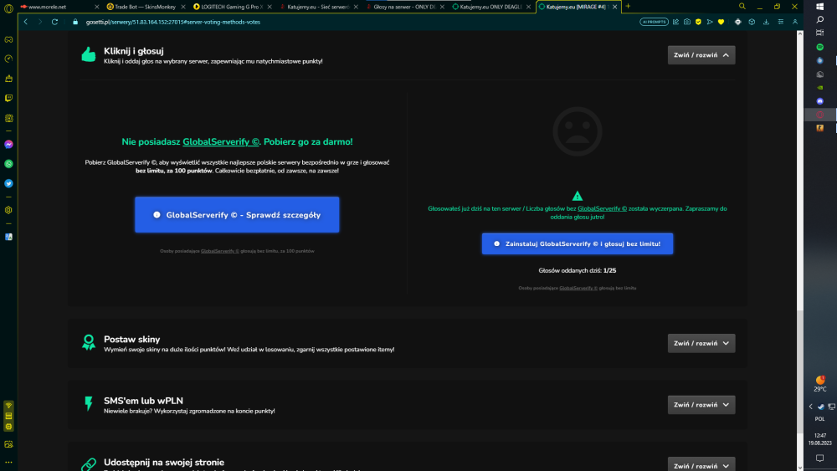Image resolution: width=837 pixels, height=471 pixels.
Task: Click GlobalServerify Sprawdź szczegóły button
Action: (x=237, y=214)
